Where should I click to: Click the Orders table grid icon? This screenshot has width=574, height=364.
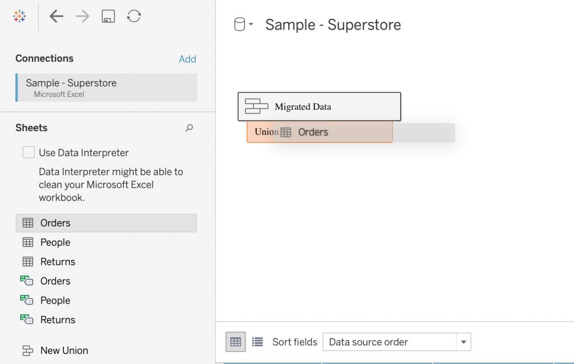(28, 223)
